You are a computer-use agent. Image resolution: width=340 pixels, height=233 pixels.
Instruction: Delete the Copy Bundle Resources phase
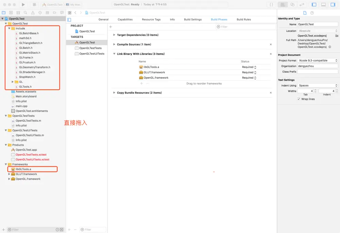271,93
